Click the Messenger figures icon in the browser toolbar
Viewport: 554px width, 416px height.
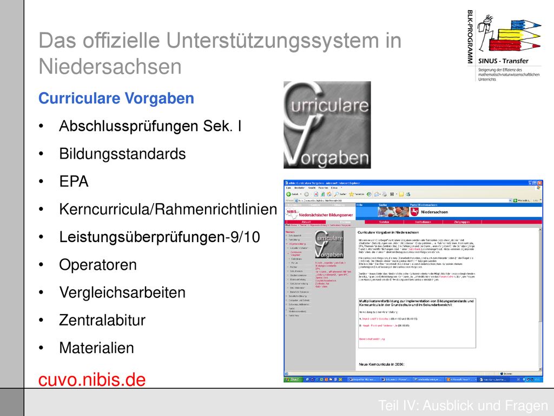(x=408, y=194)
